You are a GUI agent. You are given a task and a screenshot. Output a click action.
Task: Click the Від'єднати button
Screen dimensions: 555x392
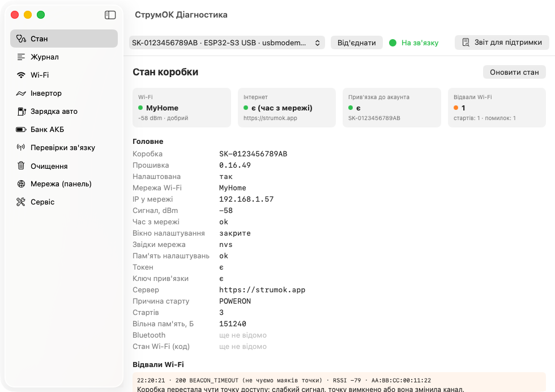(356, 43)
